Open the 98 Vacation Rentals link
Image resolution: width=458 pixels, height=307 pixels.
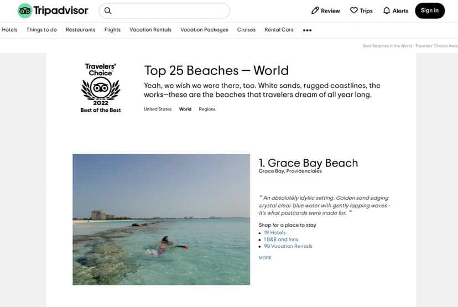tap(288, 246)
